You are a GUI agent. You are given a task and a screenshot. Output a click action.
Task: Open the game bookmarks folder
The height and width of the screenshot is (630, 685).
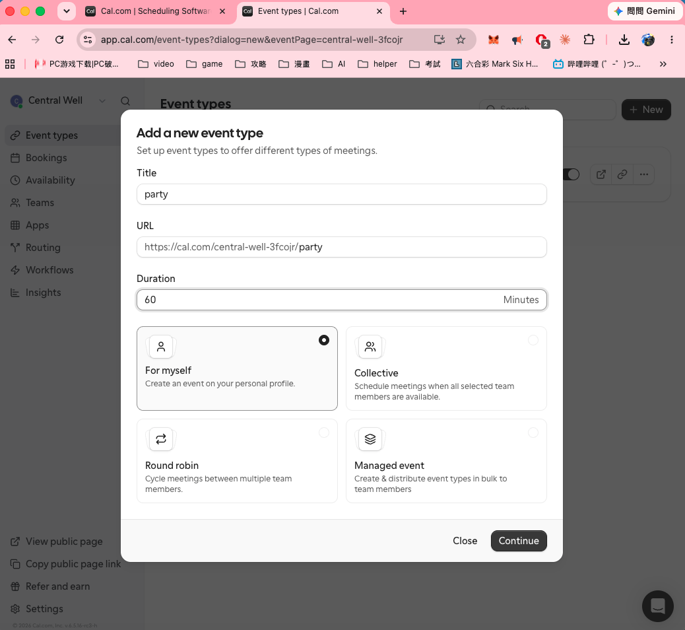point(205,64)
